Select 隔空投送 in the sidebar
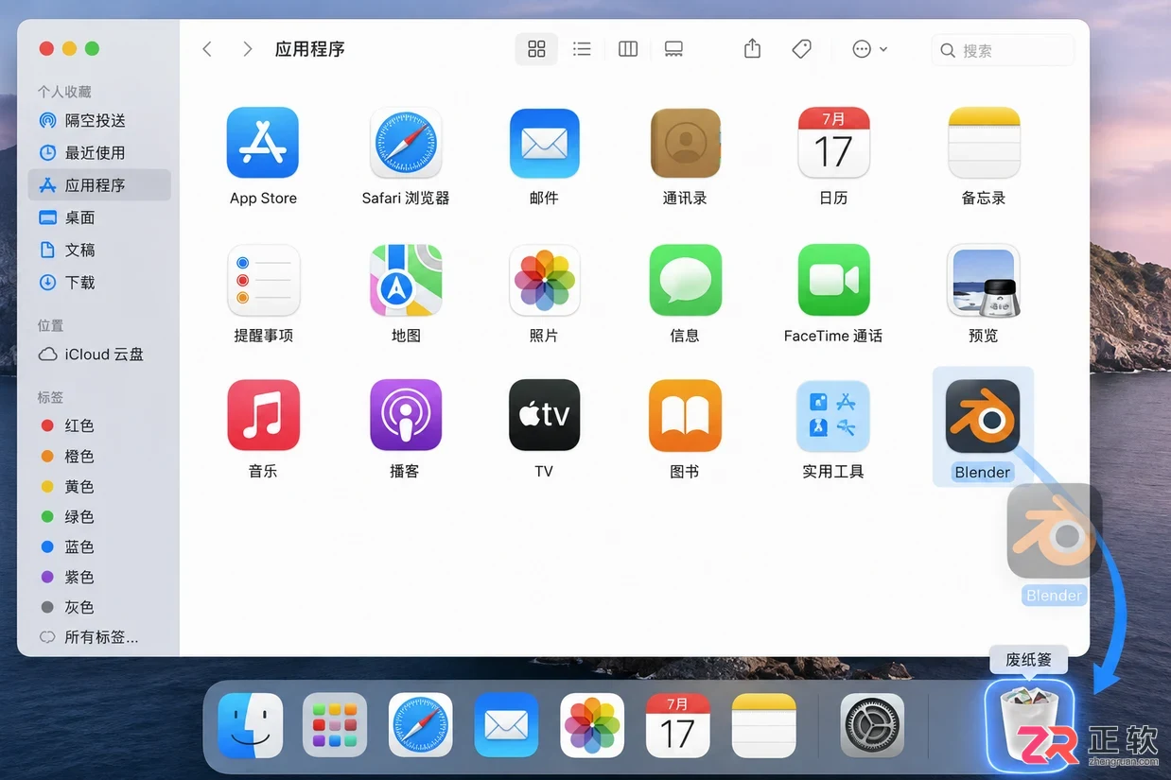This screenshot has height=780, width=1171. 99,121
